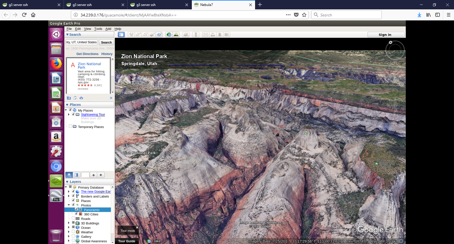This screenshot has height=244, width=454.
Task: Open the View menu
Action: click(87, 29)
